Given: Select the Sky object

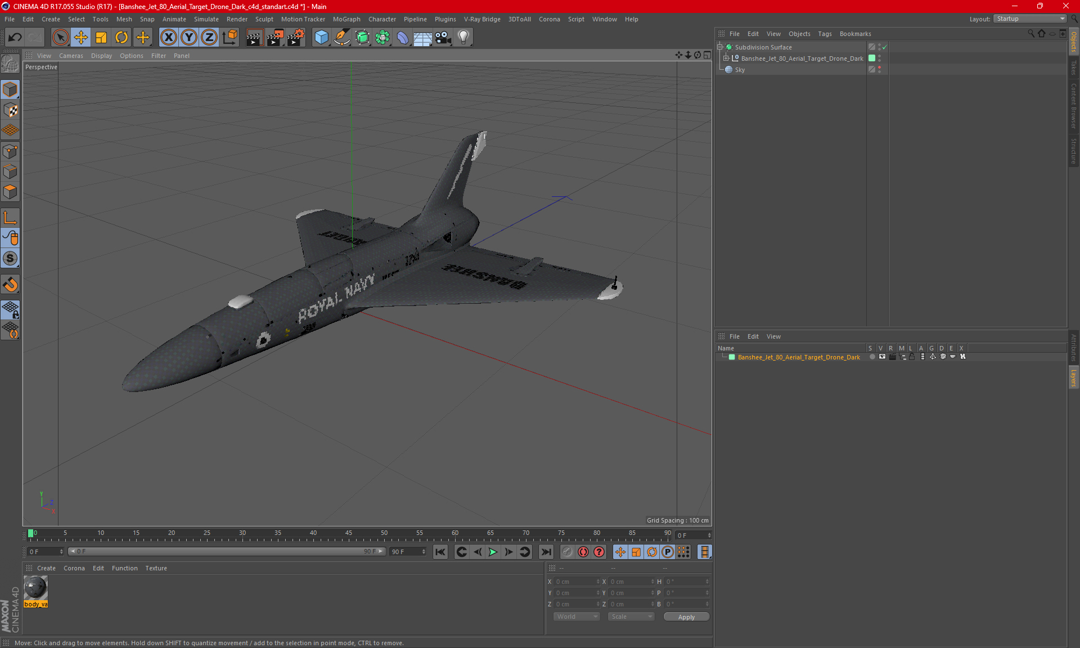Looking at the screenshot, I should (740, 70).
